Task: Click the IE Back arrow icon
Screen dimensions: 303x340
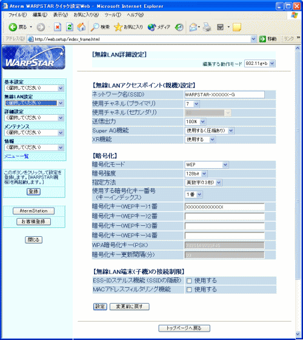Action: pos(13,27)
